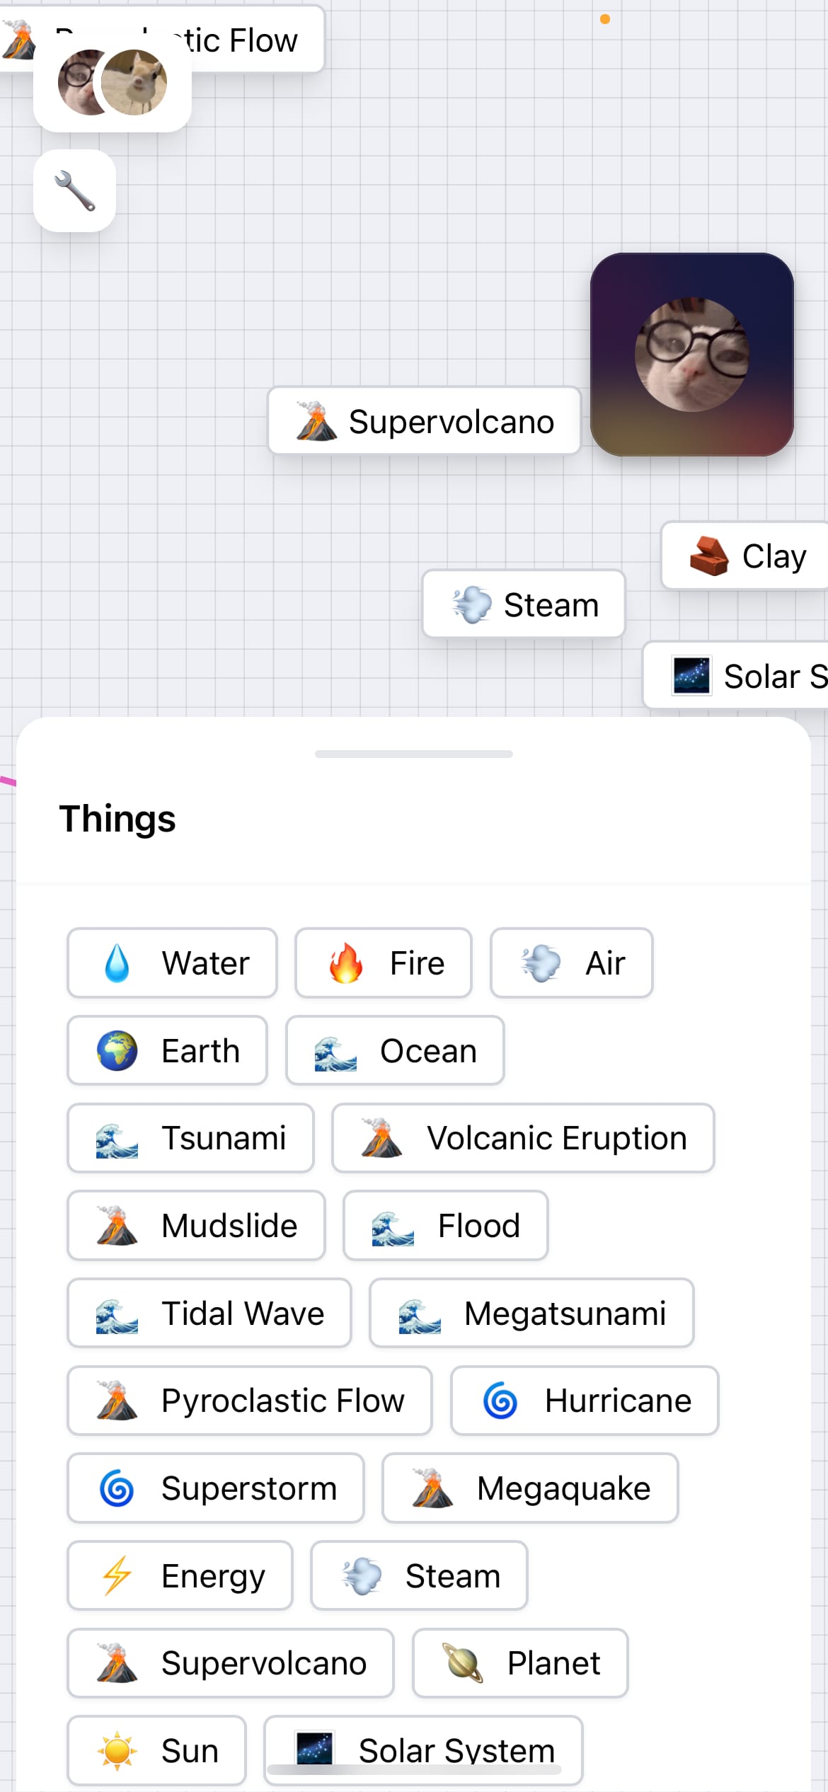This screenshot has height=1792, width=828.
Task: Click the Fire flame icon
Action: [346, 963]
